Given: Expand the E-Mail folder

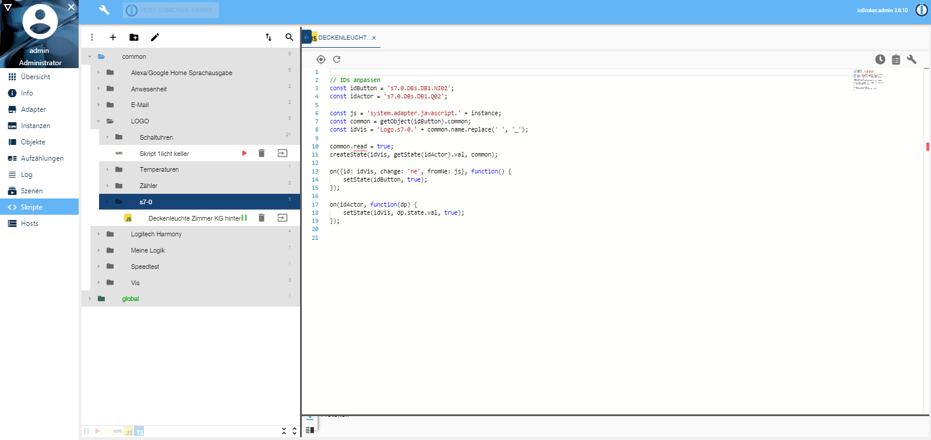Looking at the screenshot, I should (98, 105).
